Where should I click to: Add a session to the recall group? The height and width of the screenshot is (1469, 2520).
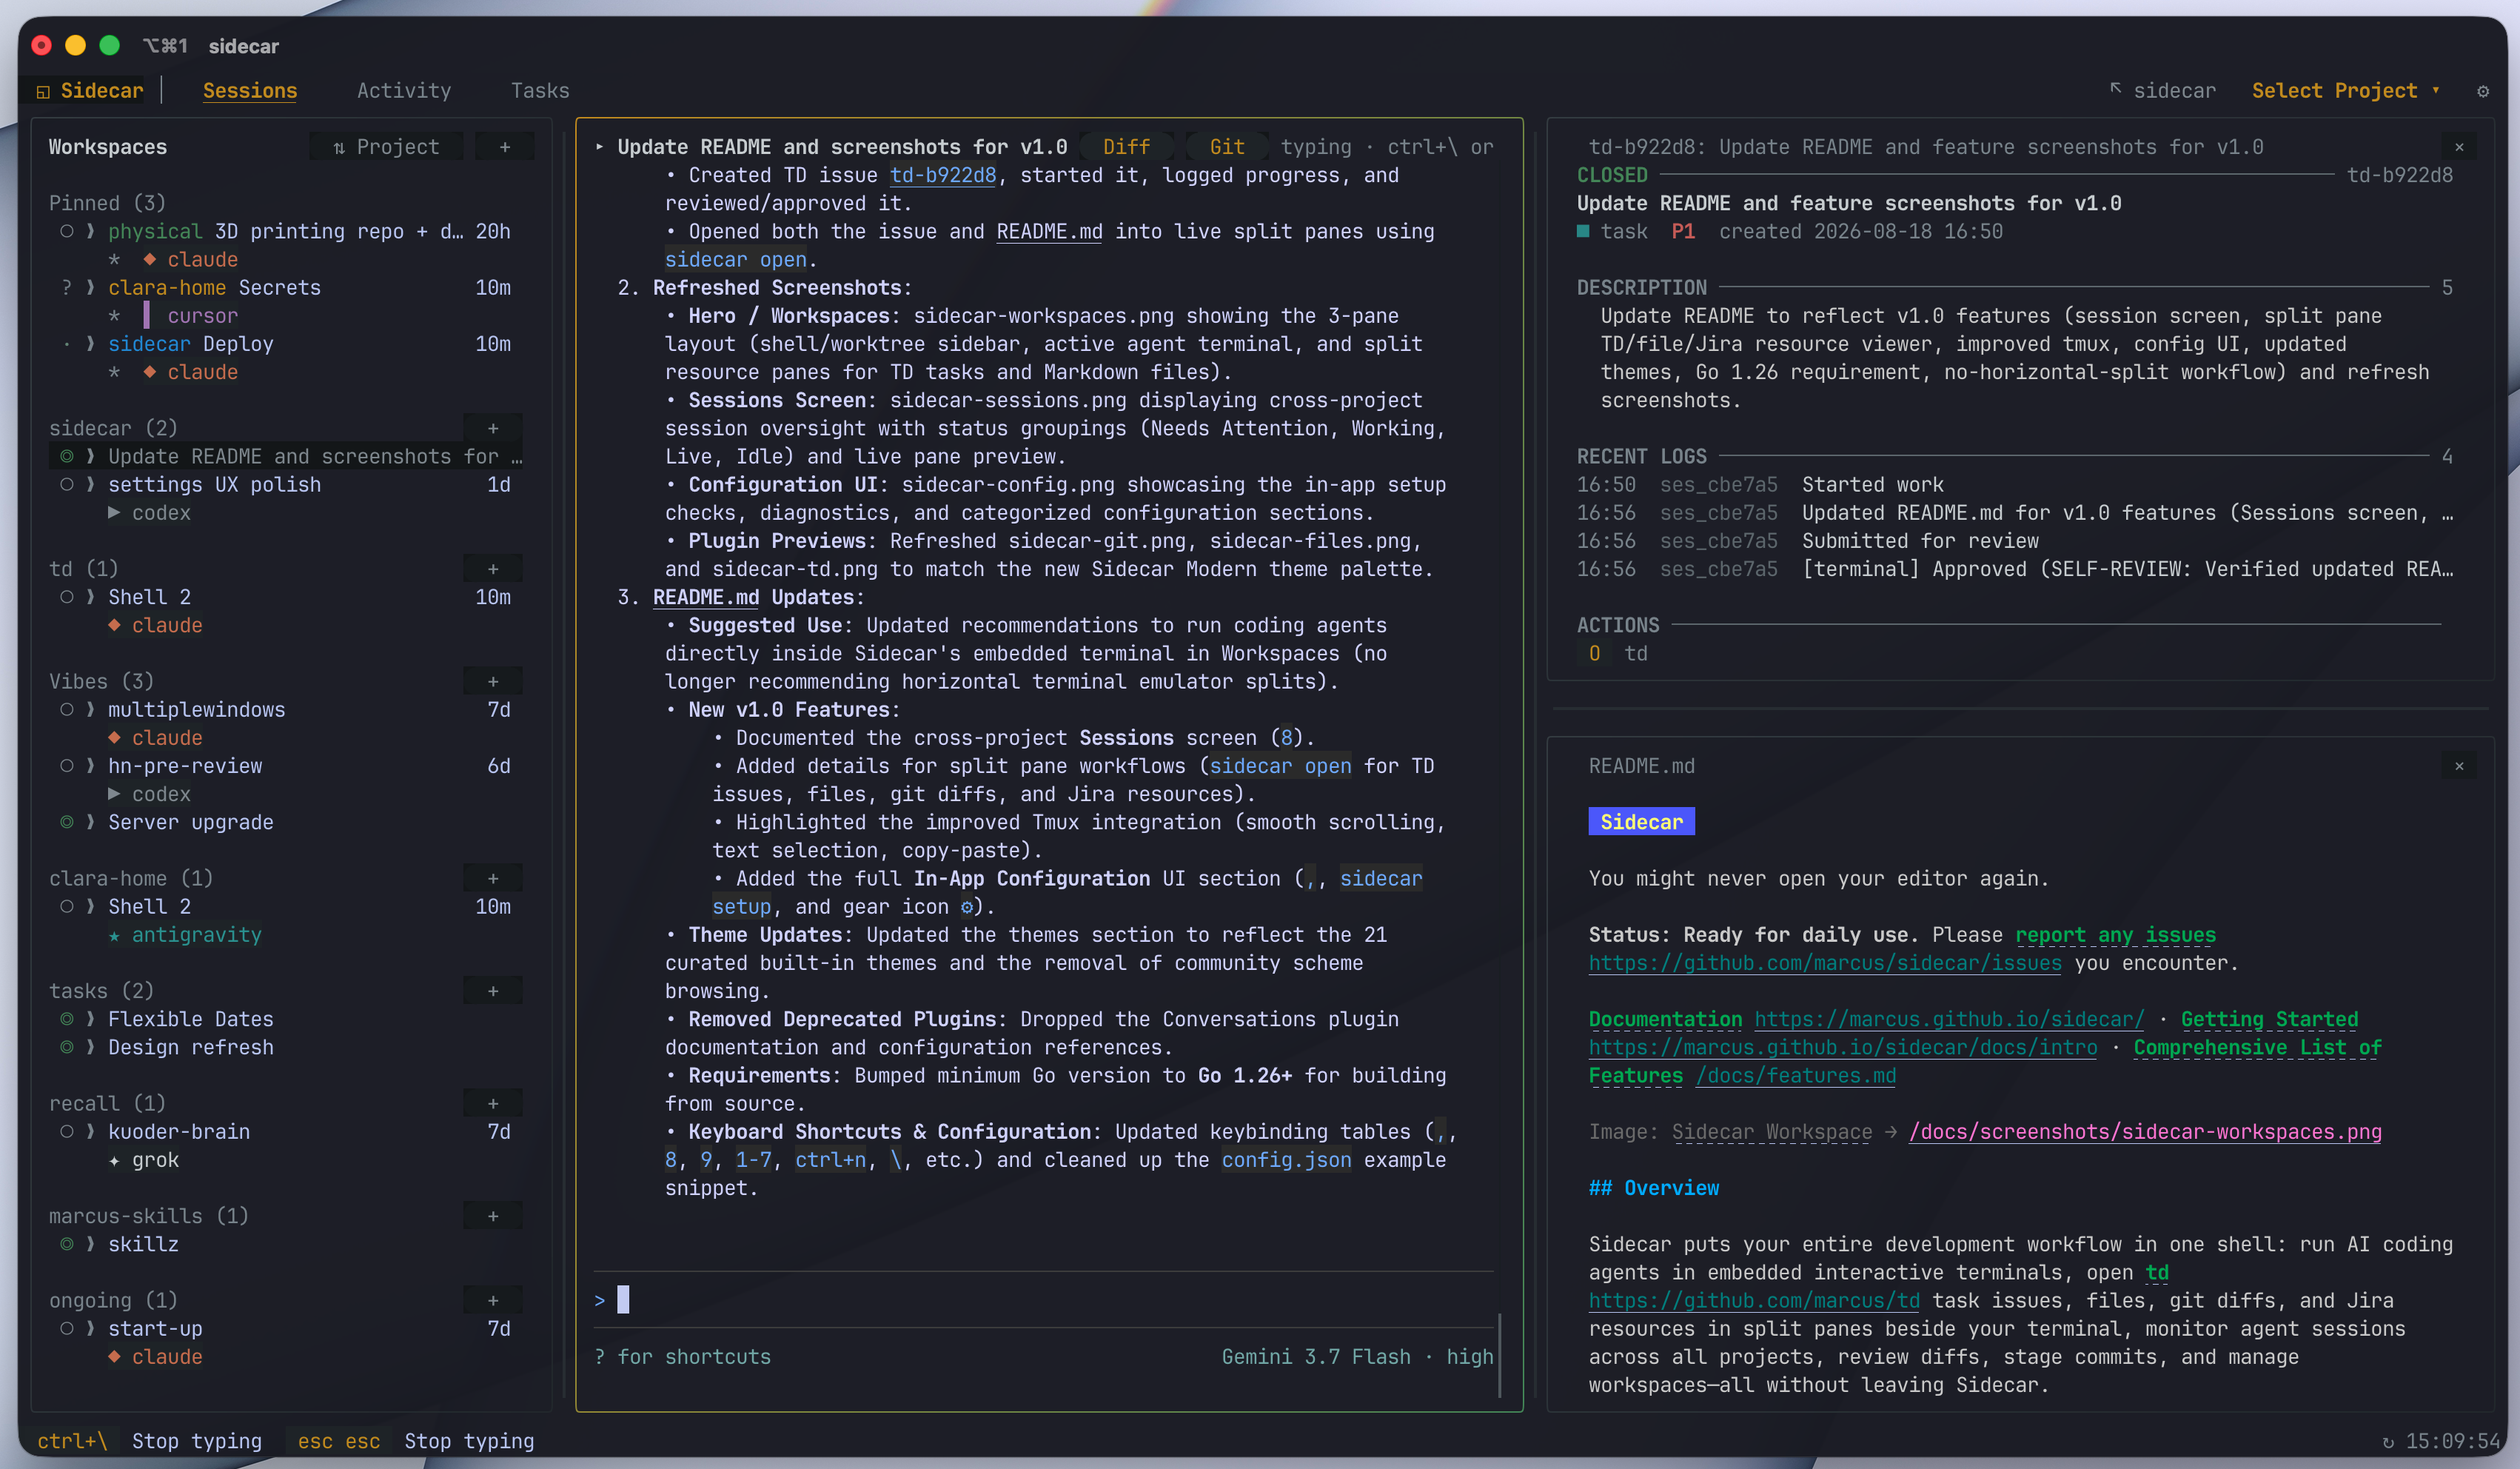(x=493, y=1103)
